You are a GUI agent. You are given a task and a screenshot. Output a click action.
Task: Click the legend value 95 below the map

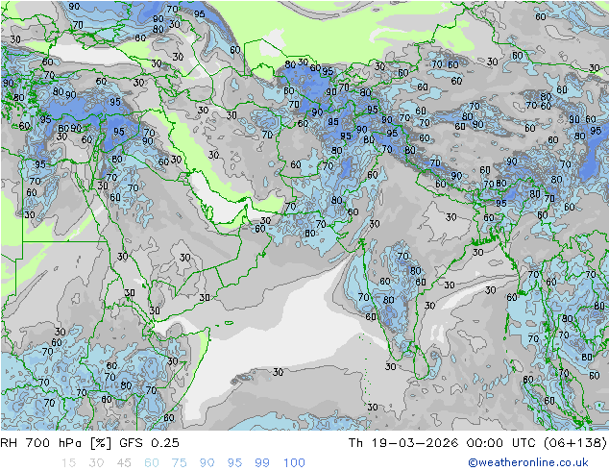234,462
